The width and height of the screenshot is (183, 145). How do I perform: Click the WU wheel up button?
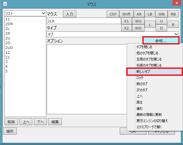tap(138, 21)
